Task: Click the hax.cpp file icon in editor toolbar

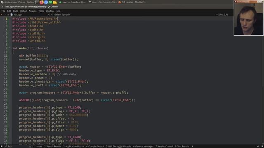Action: [12, 15]
